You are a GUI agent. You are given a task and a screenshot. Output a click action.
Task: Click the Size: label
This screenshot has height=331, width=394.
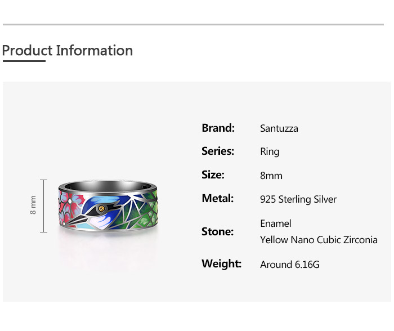click(x=213, y=175)
